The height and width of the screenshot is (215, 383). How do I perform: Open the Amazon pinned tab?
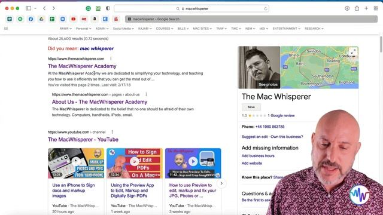point(95,19)
